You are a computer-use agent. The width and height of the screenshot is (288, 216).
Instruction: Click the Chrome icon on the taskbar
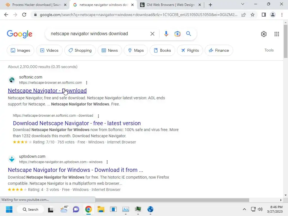88,209
